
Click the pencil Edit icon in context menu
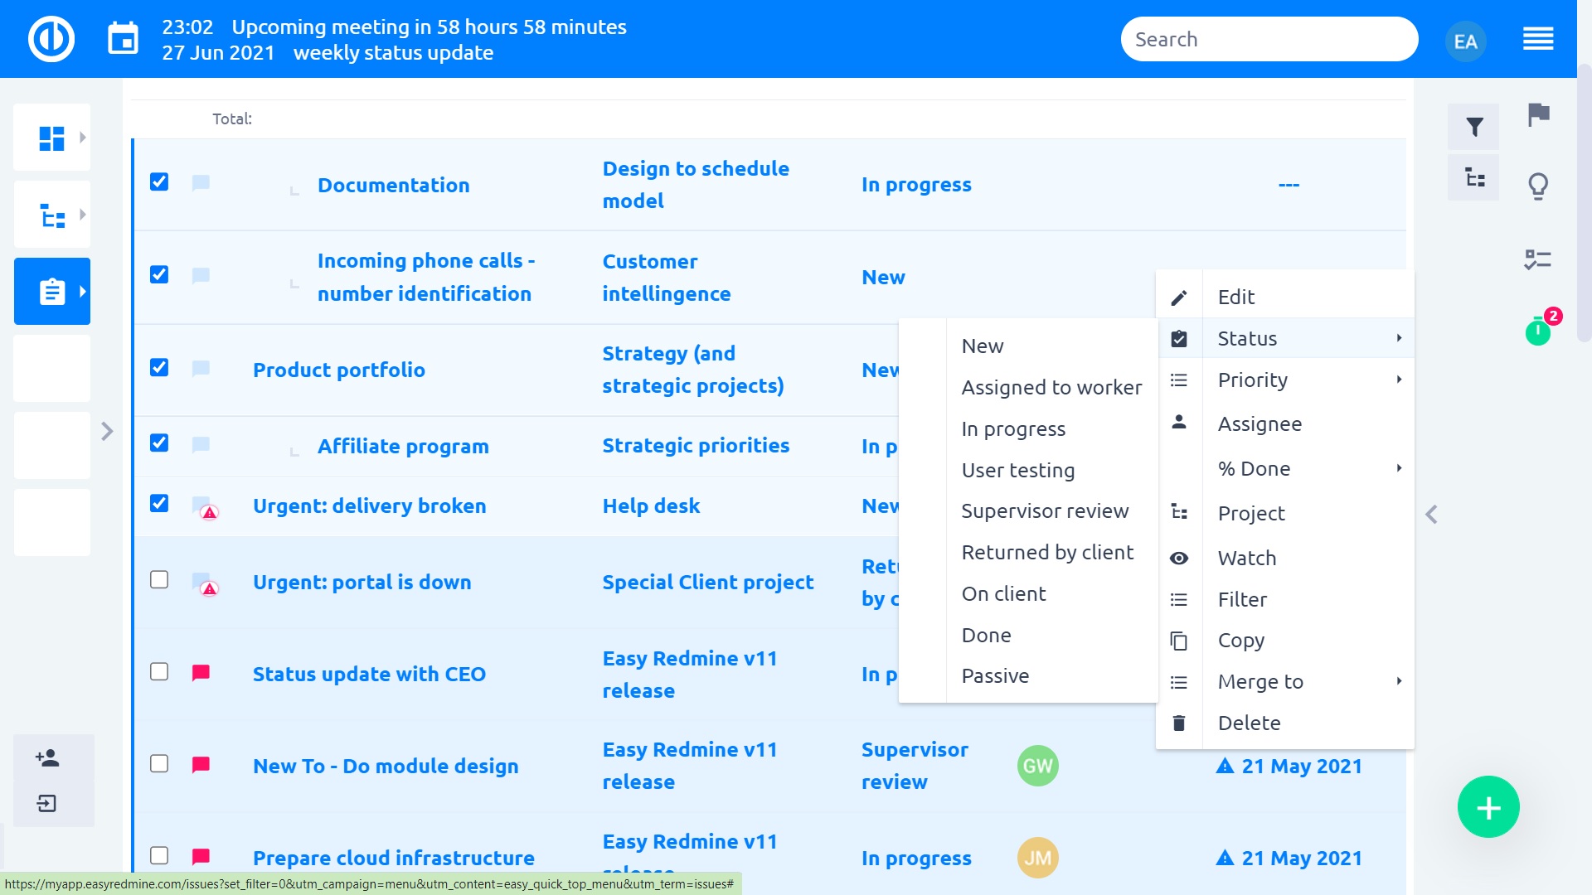click(1178, 298)
